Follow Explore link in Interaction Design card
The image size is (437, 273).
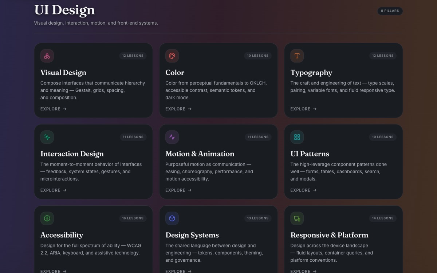click(54, 190)
